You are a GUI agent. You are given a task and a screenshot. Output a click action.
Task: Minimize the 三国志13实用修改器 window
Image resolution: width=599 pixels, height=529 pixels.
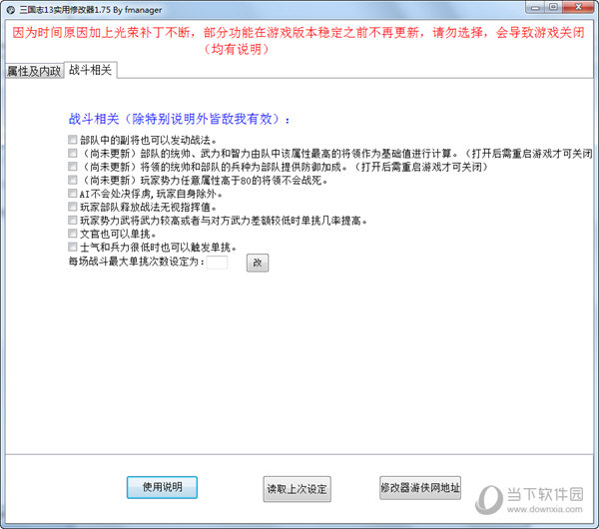click(535, 7)
